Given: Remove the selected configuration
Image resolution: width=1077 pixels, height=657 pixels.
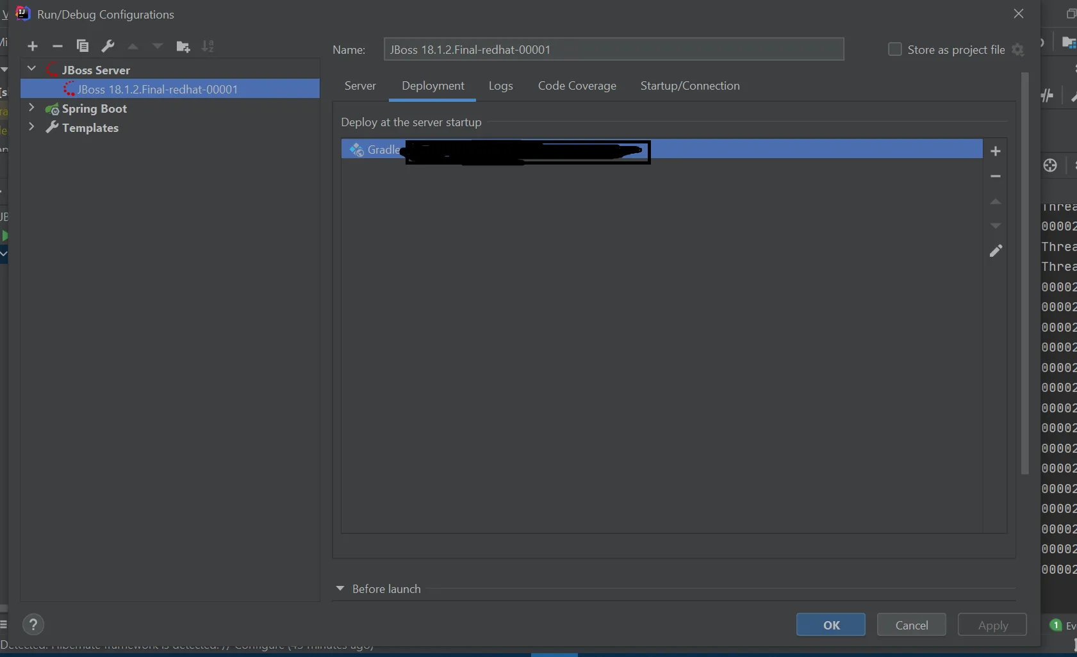Looking at the screenshot, I should [58, 46].
